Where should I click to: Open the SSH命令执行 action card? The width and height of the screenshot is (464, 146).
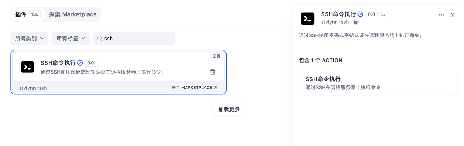pos(378,83)
